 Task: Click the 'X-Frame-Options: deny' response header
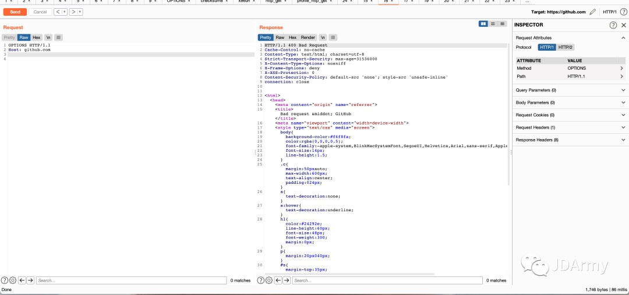[292, 68]
